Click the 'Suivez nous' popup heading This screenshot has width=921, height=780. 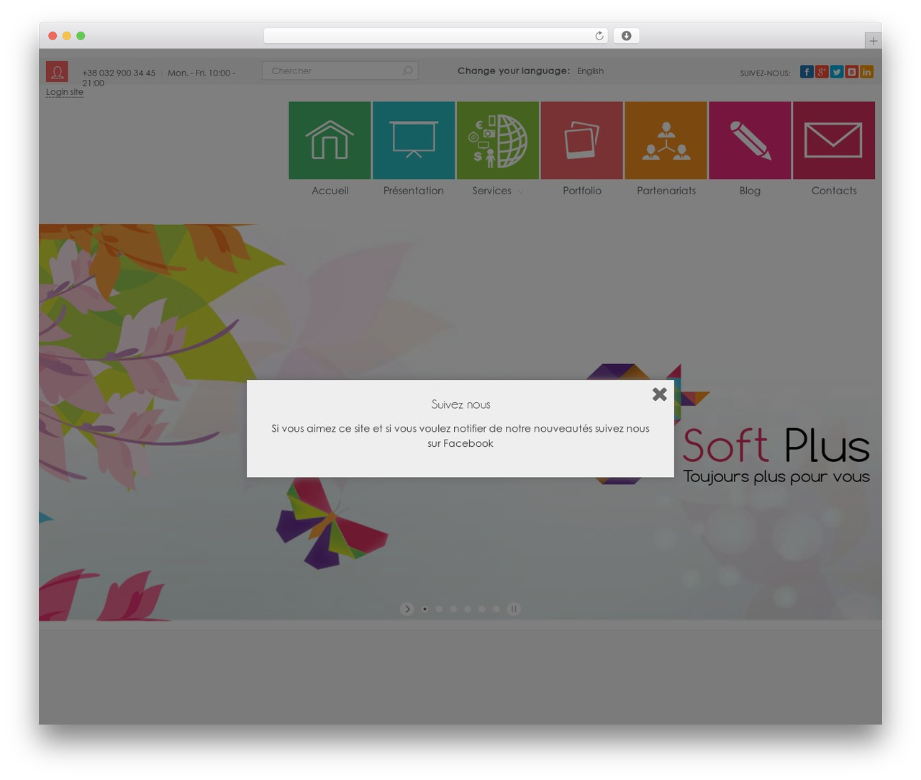(460, 404)
